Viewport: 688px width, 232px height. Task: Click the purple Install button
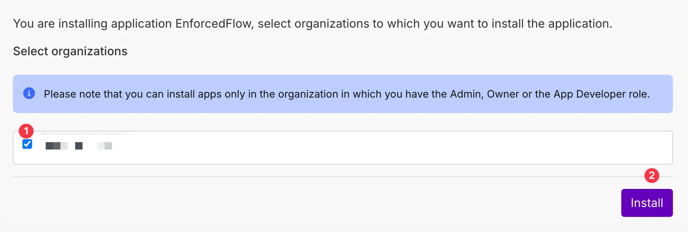pos(647,203)
